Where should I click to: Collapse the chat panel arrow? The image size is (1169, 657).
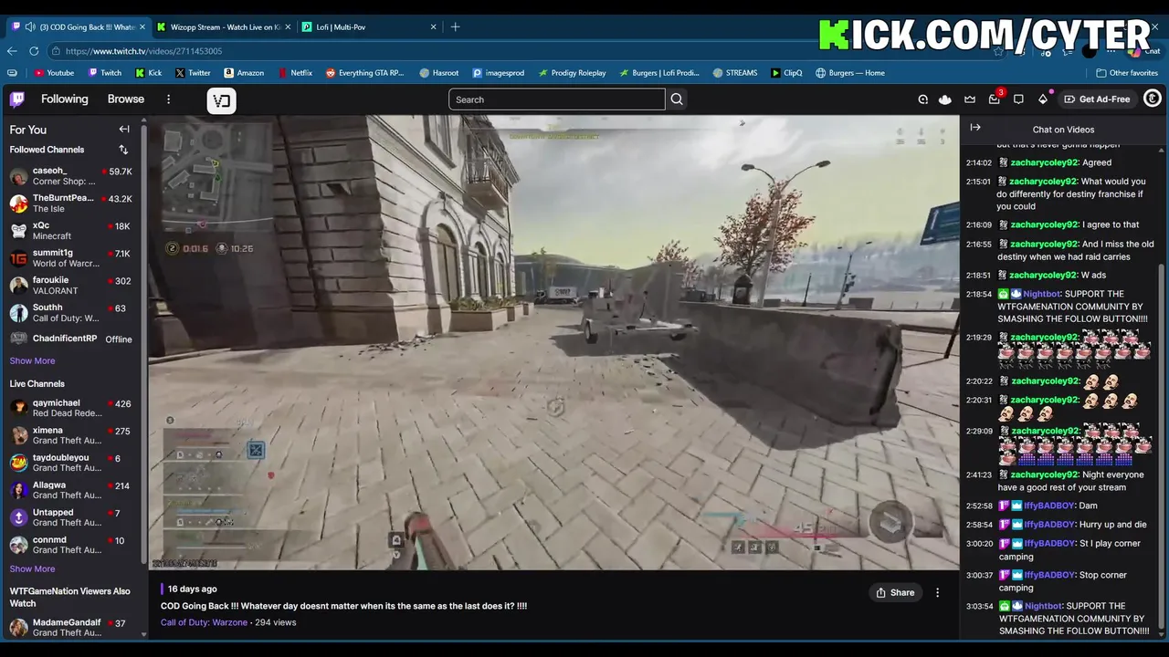tap(975, 129)
